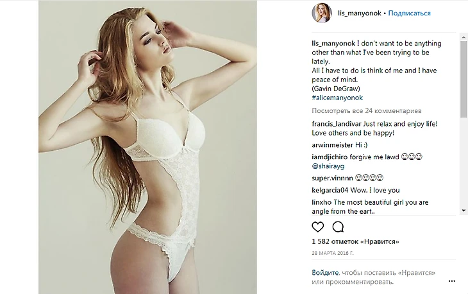
Task: Visit iamdjichiro commenter profile
Action: (330, 157)
